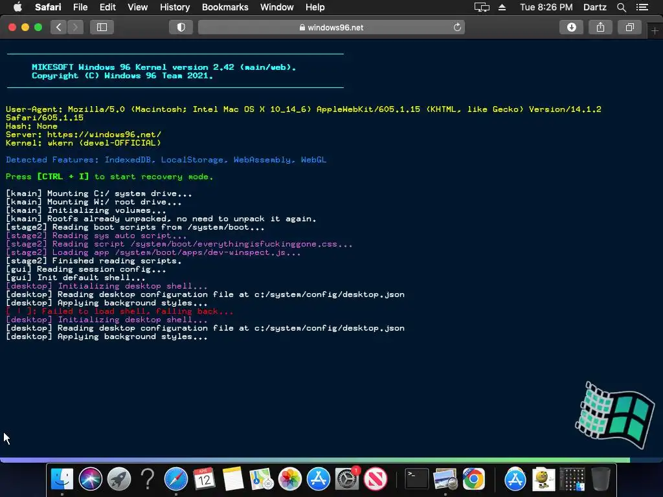Show all tabs overview in Safari
This screenshot has height=497, width=663.
[629, 27]
